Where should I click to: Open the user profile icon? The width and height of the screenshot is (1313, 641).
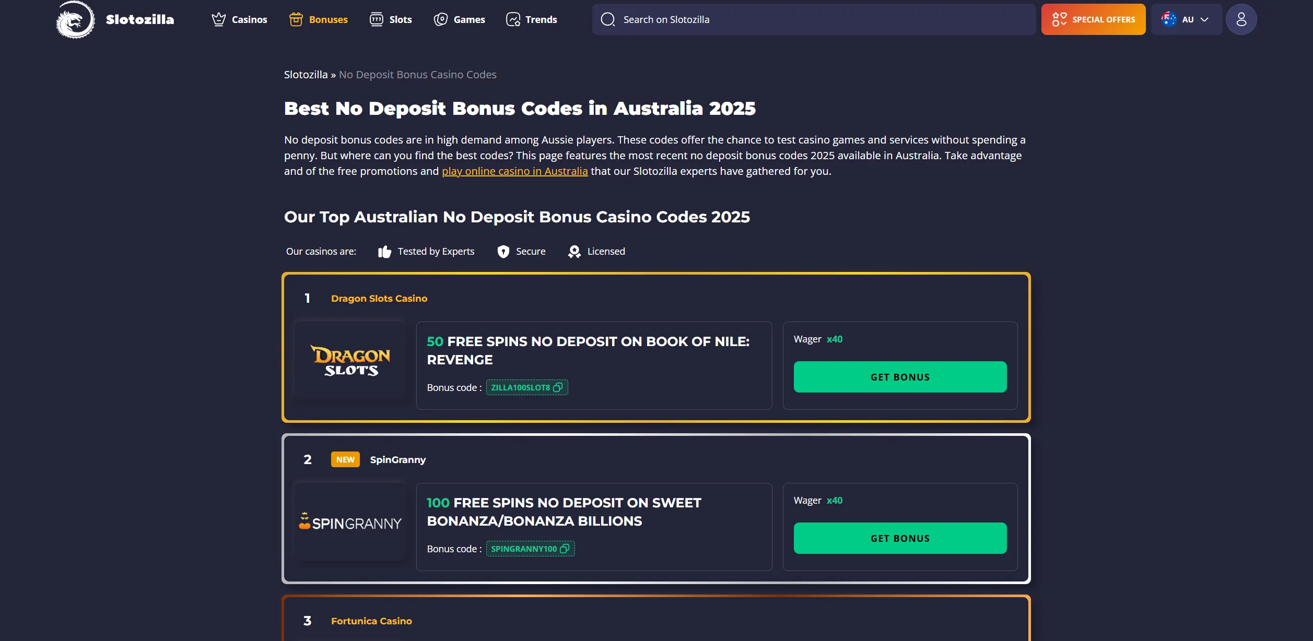coord(1241,19)
